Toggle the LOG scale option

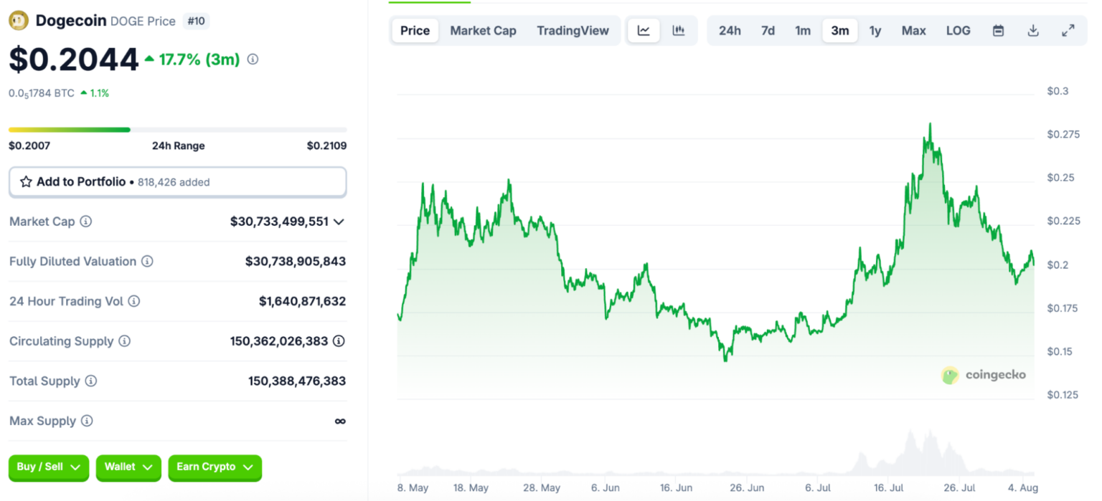[x=958, y=31]
